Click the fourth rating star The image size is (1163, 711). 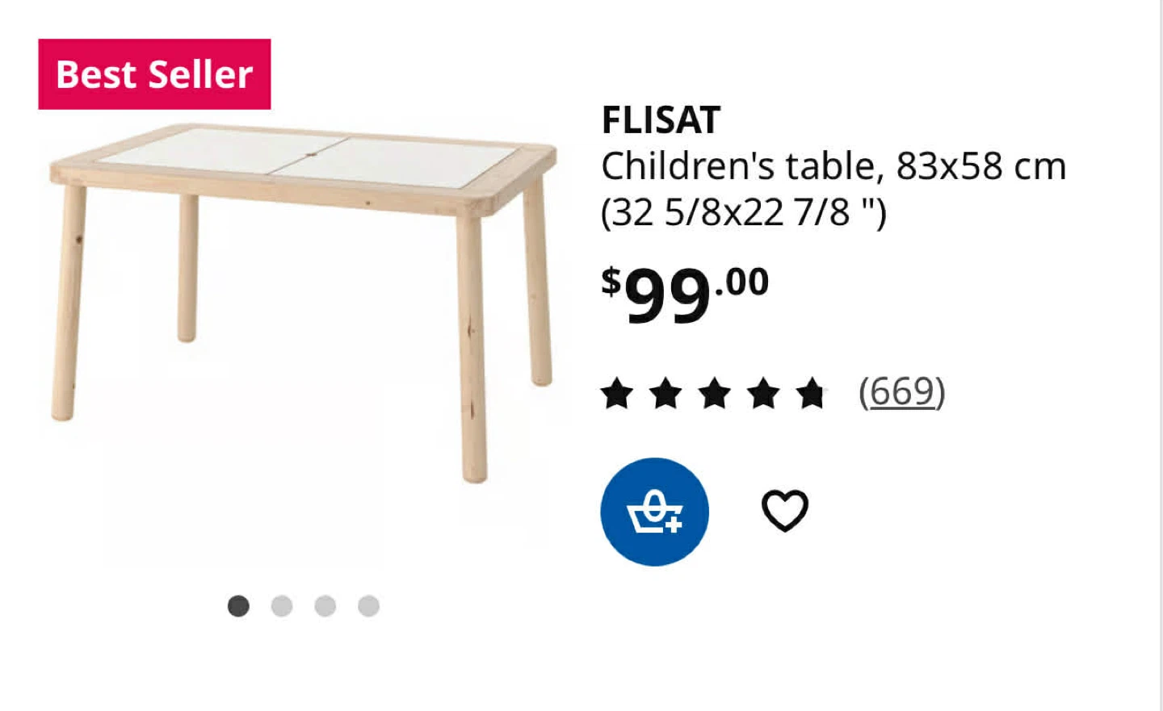[x=762, y=394]
